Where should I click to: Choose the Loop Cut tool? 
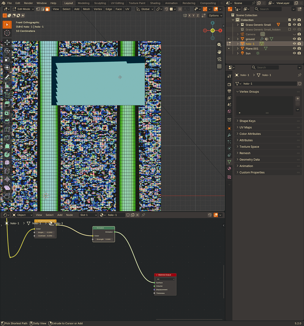click(7, 130)
